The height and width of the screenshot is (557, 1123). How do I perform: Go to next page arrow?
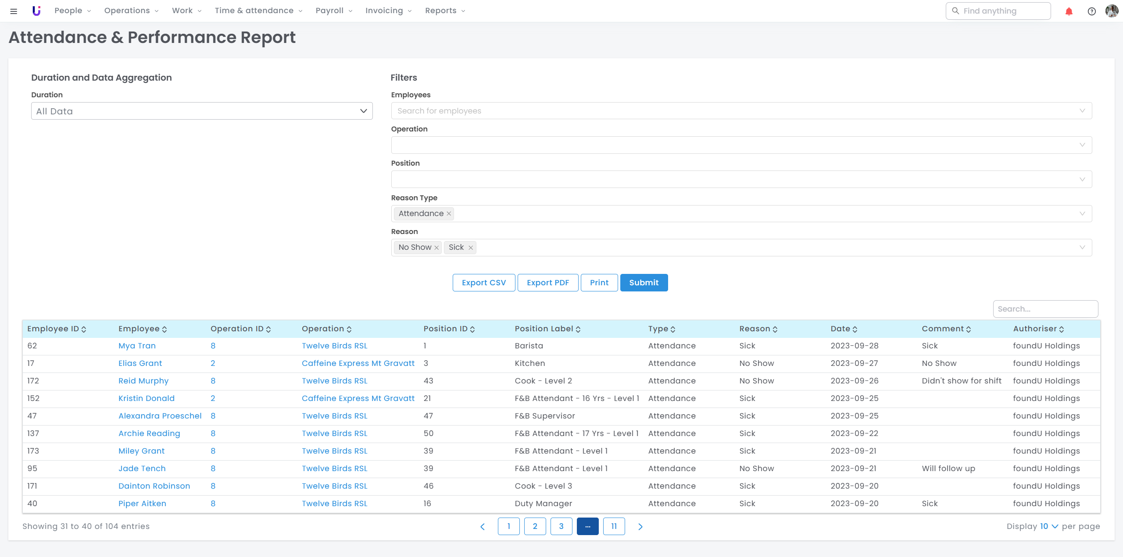[x=640, y=526]
